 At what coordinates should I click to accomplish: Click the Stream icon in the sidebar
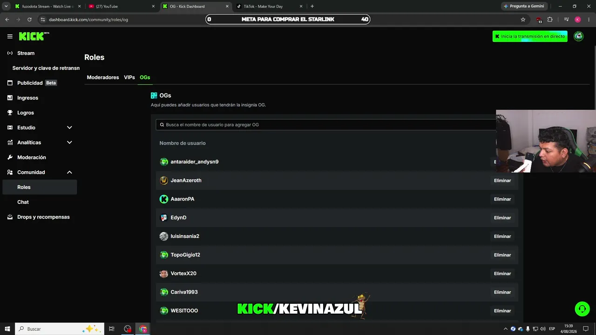coord(10,53)
